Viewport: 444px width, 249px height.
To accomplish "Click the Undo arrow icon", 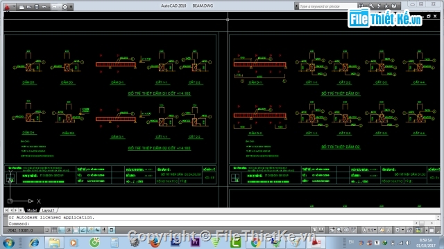I will coord(44,7).
